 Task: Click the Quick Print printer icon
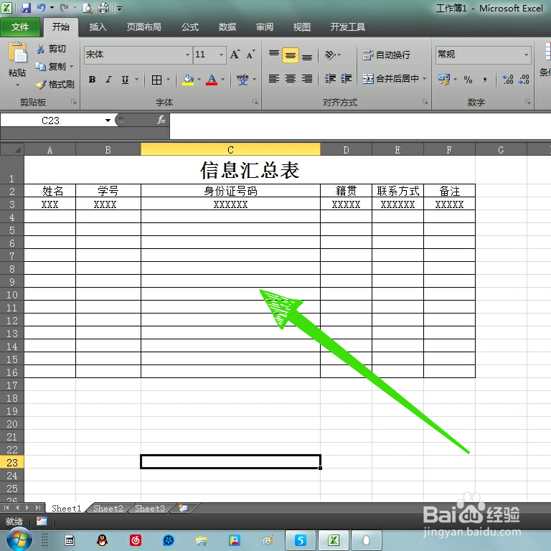[x=103, y=8]
